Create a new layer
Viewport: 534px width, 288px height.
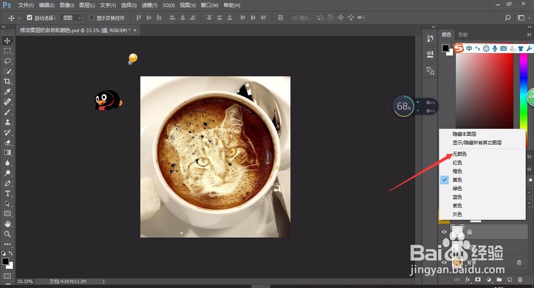pyautogui.click(x=509, y=280)
